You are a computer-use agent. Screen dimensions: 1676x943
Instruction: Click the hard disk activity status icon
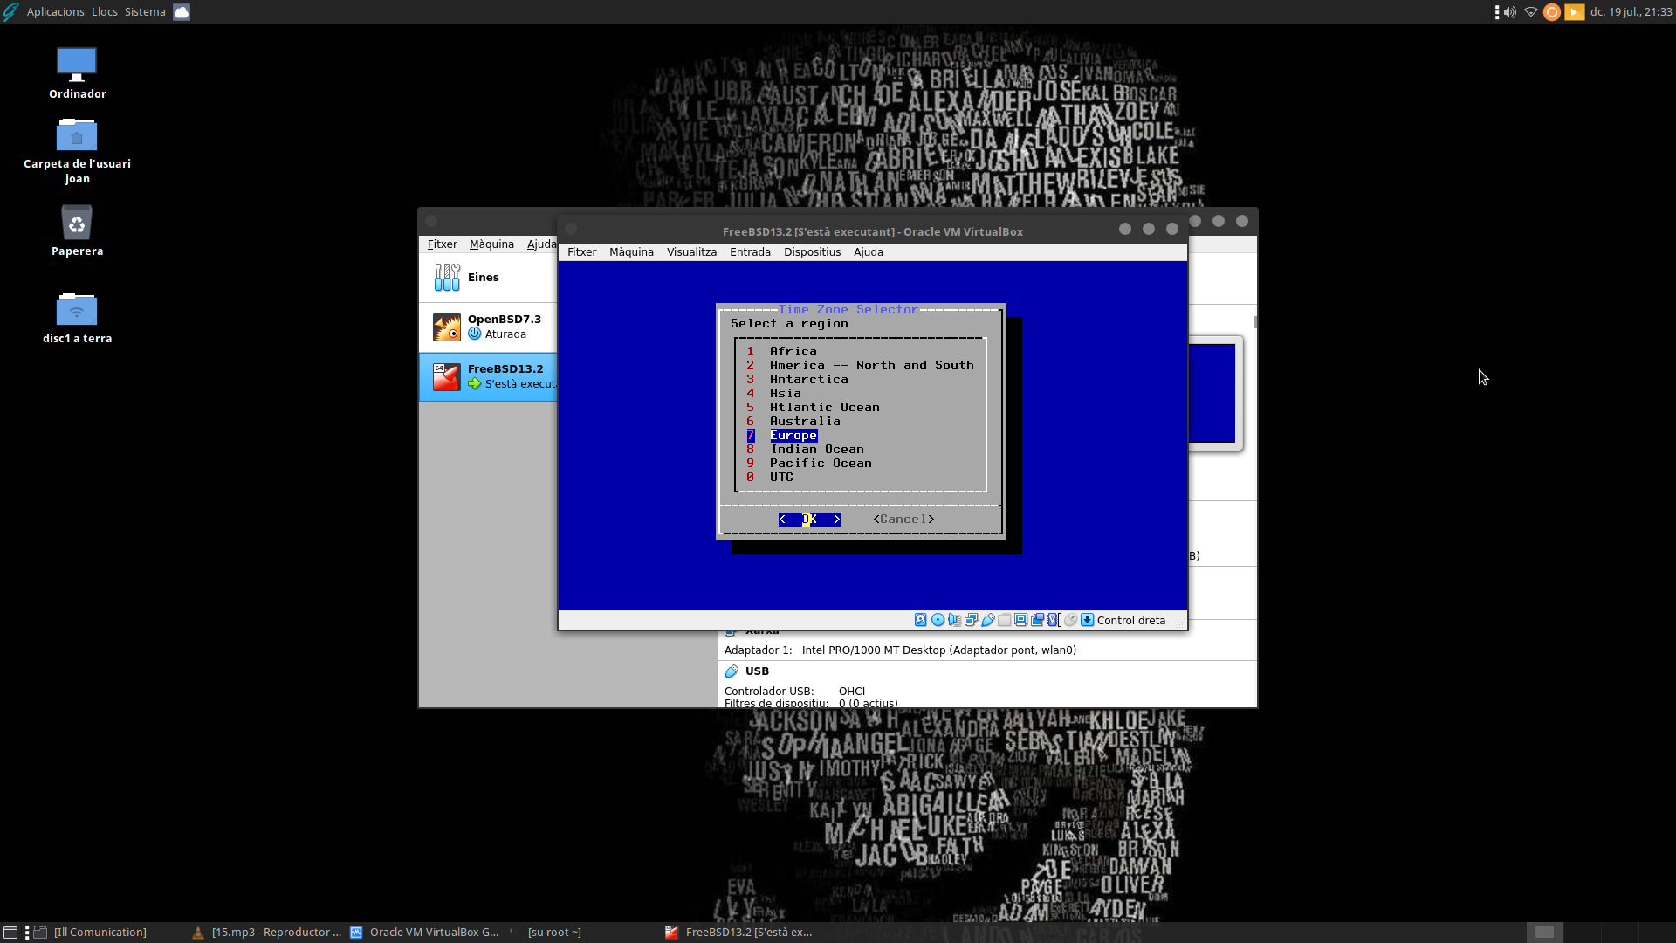tap(920, 620)
